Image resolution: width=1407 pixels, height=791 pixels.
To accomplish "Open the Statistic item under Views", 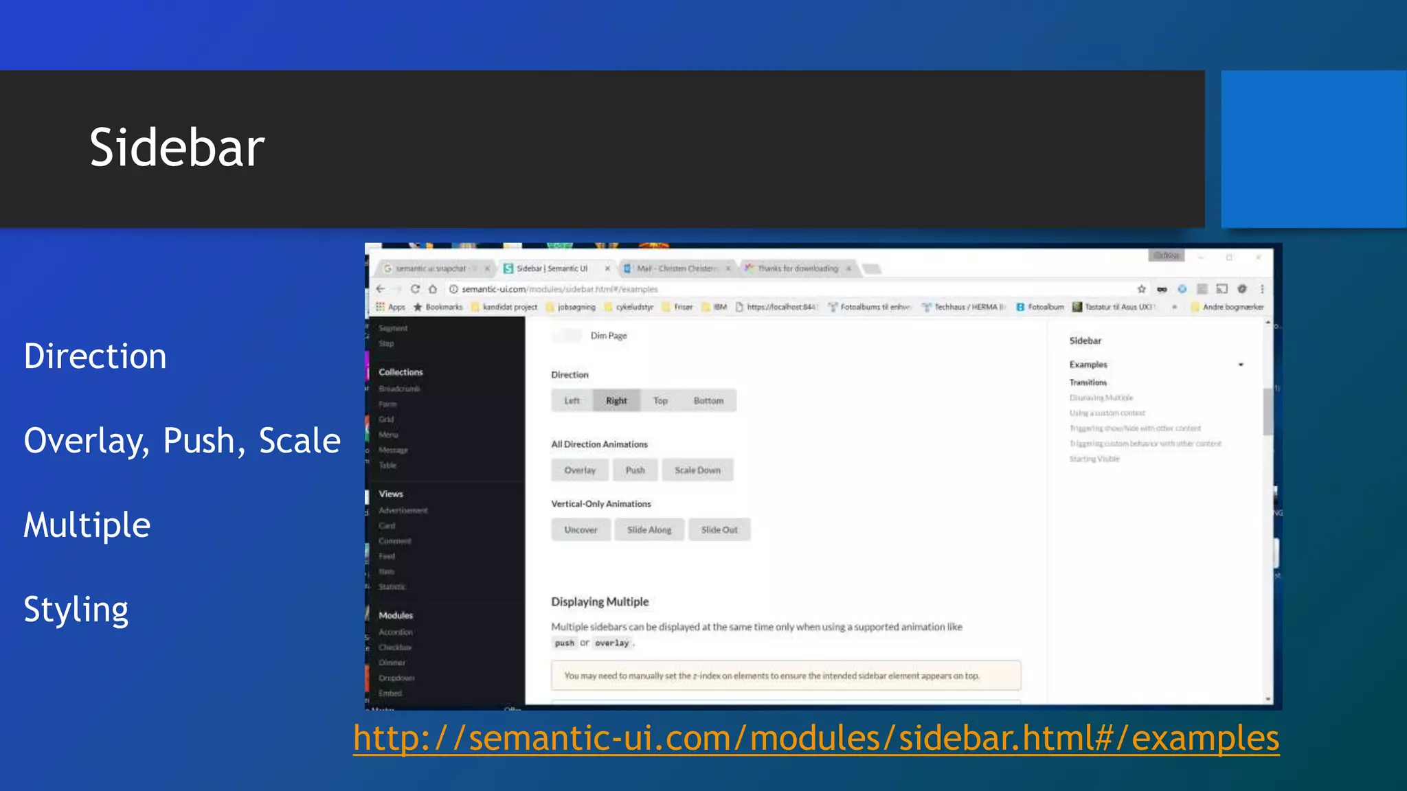I will 392,587.
